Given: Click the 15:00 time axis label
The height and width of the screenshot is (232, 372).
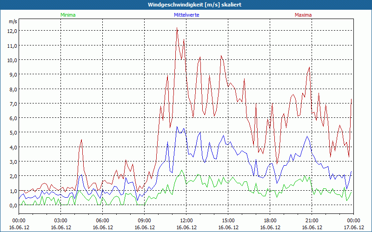Looking at the screenshot, I should [228, 221].
